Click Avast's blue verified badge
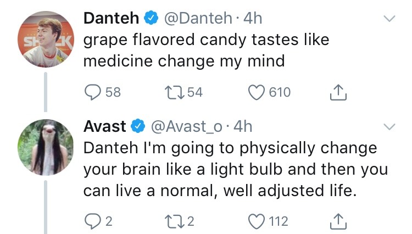The width and height of the screenshot is (412, 234). pyautogui.click(x=137, y=127)
